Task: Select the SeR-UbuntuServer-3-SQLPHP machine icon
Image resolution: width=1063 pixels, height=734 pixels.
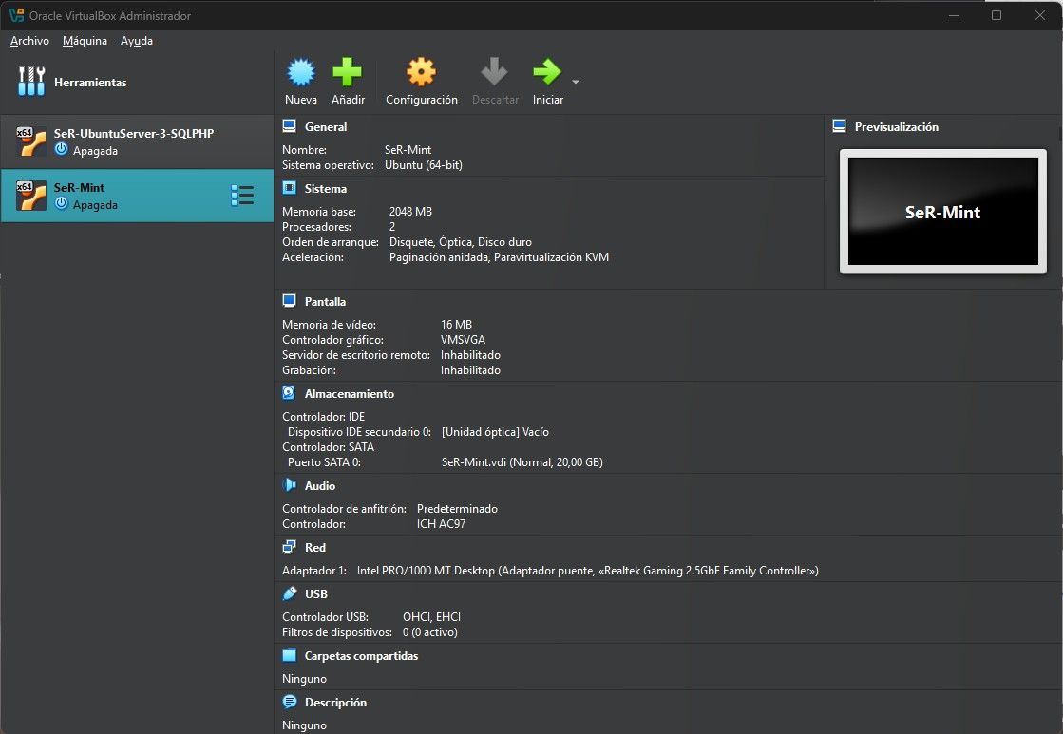Action: [x=31, y=141]
